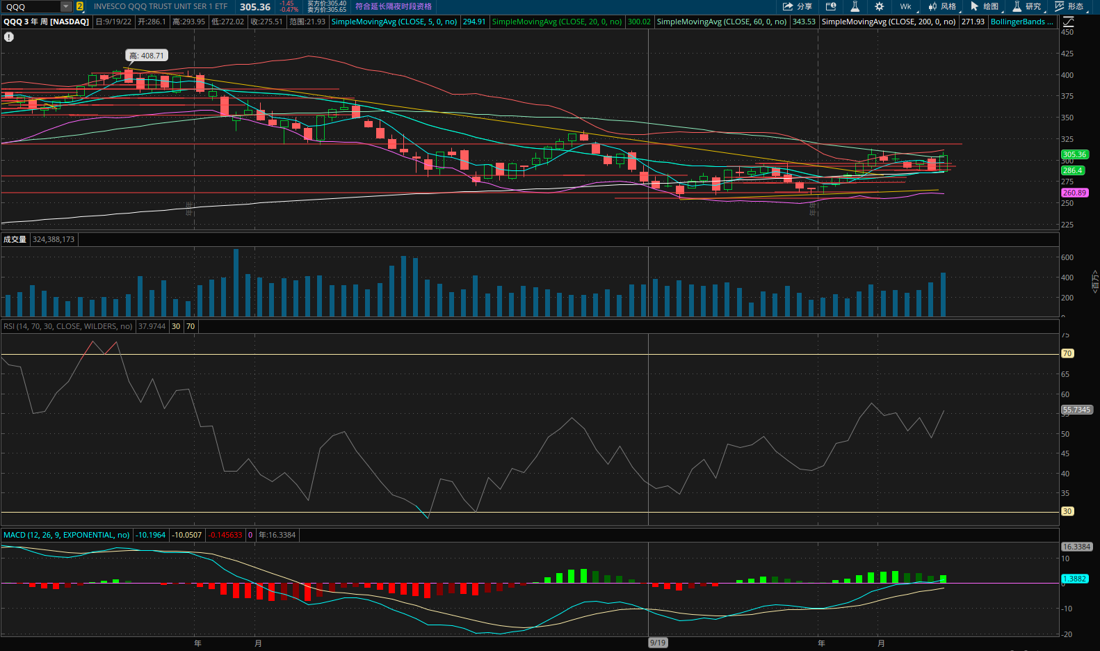Select SimpleMovingAvg (CLOSE, 5, 0, no) label
1100x651 pixels.
(394, 22)
